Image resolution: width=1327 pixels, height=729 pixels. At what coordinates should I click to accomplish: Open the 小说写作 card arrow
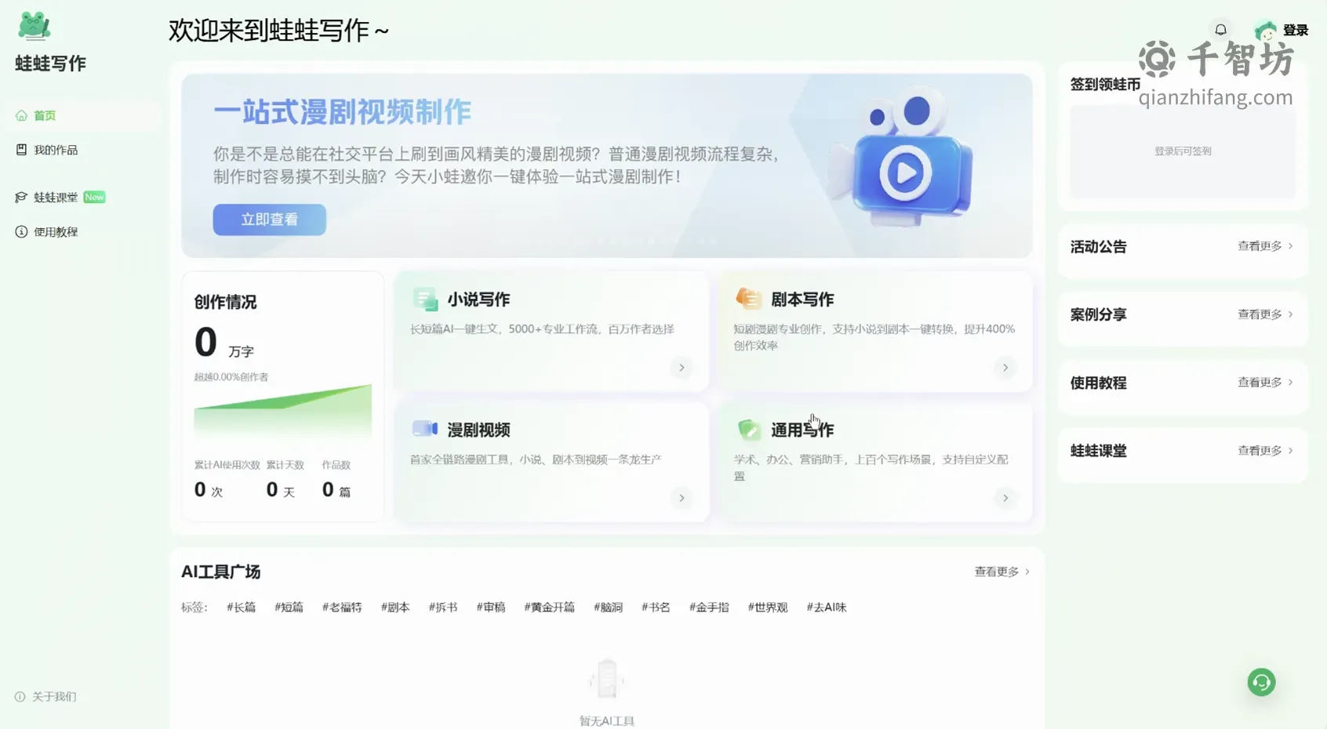click(x=682, y=367)
